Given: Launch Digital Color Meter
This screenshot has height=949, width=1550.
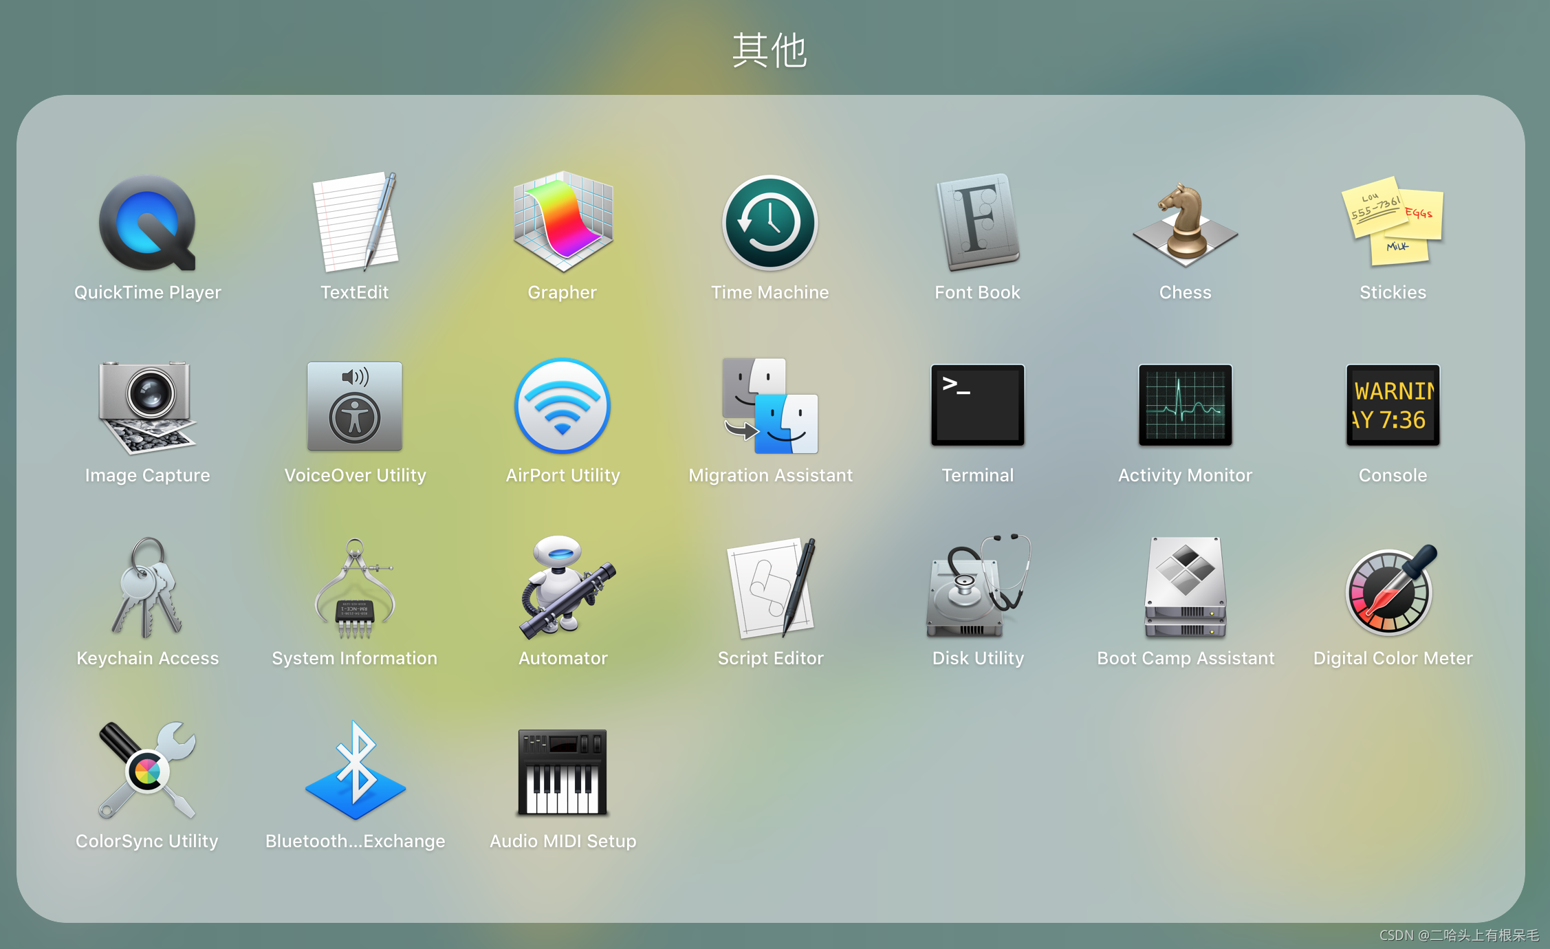Looking at the screenshot, I should point(1393,589).
